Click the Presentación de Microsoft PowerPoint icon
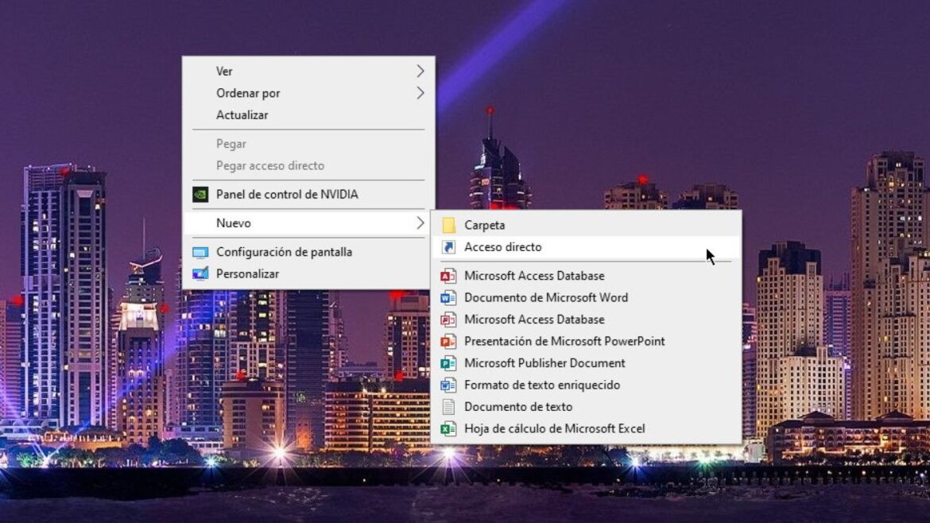Screen dimensions: 930x523 (x=448, y=342)
